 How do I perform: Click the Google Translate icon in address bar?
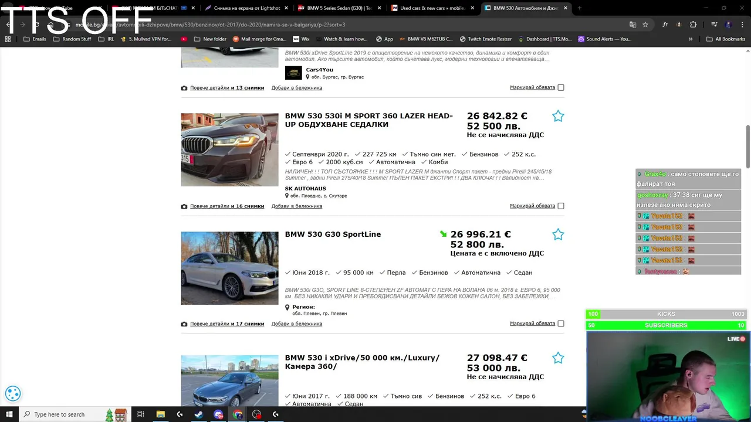(x=632, y=25)
